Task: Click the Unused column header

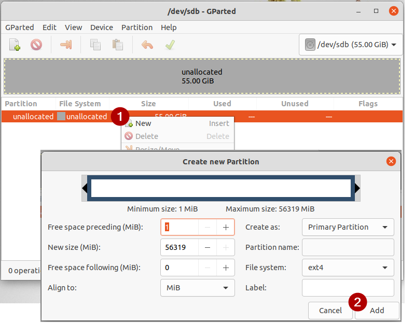Action: 295,104
